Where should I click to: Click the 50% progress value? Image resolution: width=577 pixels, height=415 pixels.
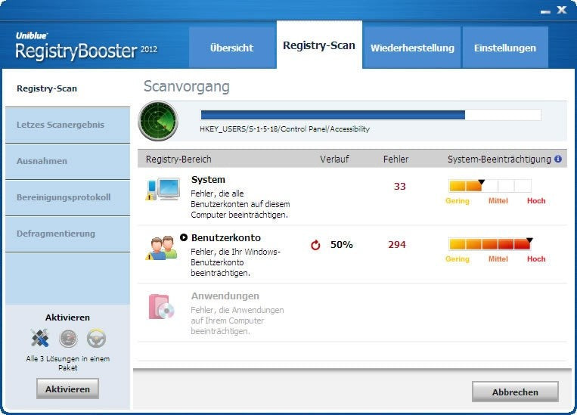342,245
